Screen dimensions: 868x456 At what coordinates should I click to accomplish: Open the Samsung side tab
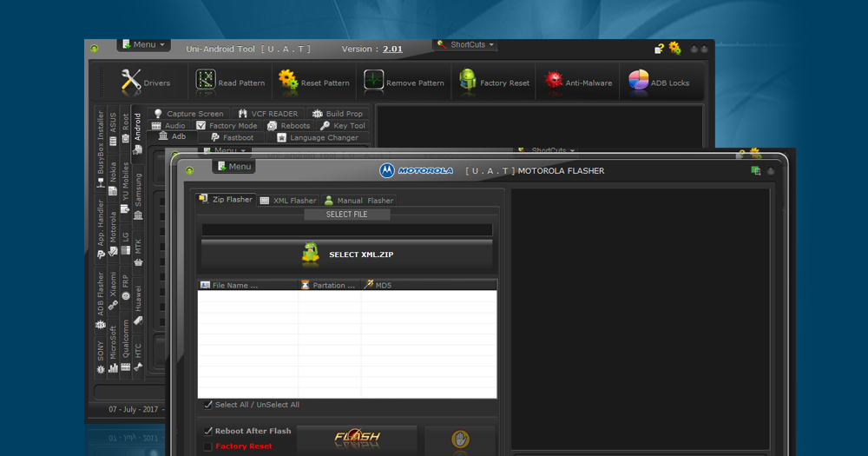(x=138, y=196)
